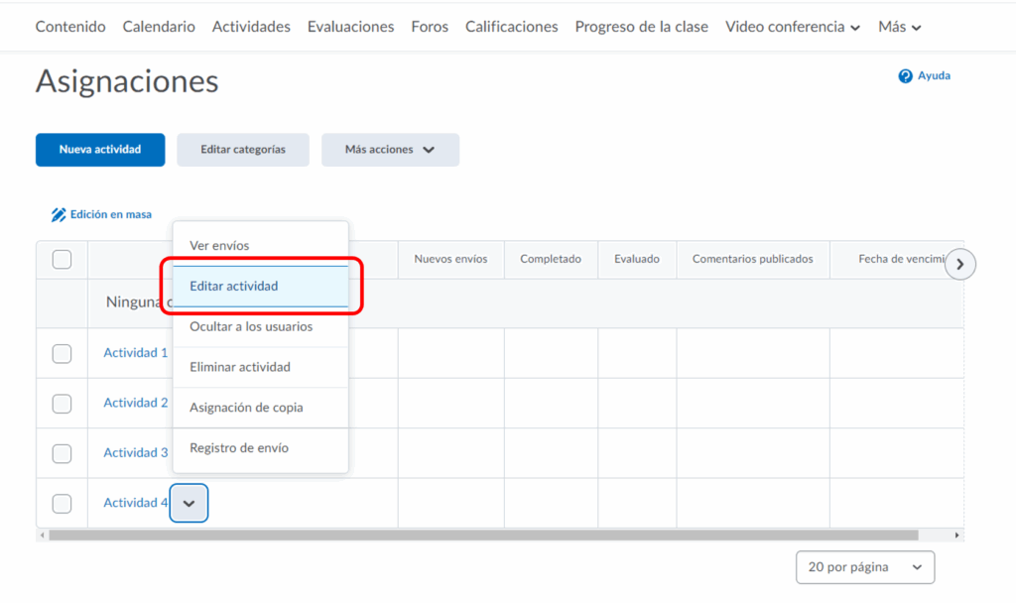Open the 20 por página selector

(x=864, y=567)
